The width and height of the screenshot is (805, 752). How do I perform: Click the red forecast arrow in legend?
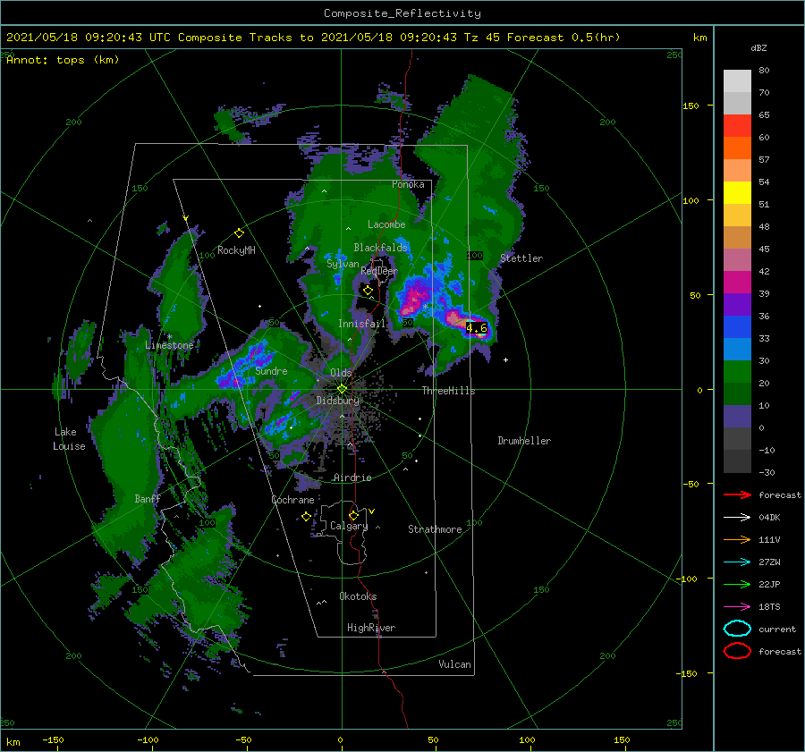point(737,494)
